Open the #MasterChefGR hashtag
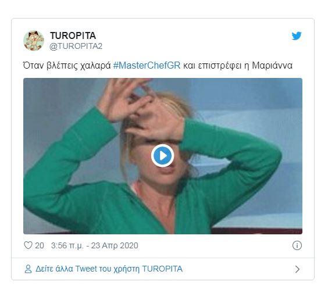328x289 pixels. tap(147, 66)
